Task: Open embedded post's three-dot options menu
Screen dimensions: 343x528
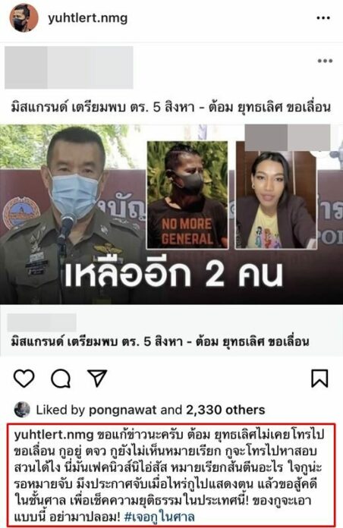Action: (x=325, y=61)
